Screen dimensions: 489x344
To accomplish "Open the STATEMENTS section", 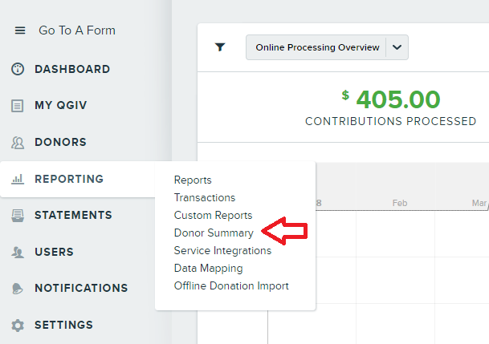I will click(73, 216).
